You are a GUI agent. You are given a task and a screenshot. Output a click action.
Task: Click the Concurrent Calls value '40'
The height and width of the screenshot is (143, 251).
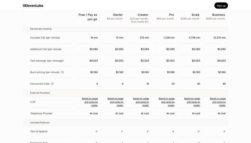tap(224, 84)
